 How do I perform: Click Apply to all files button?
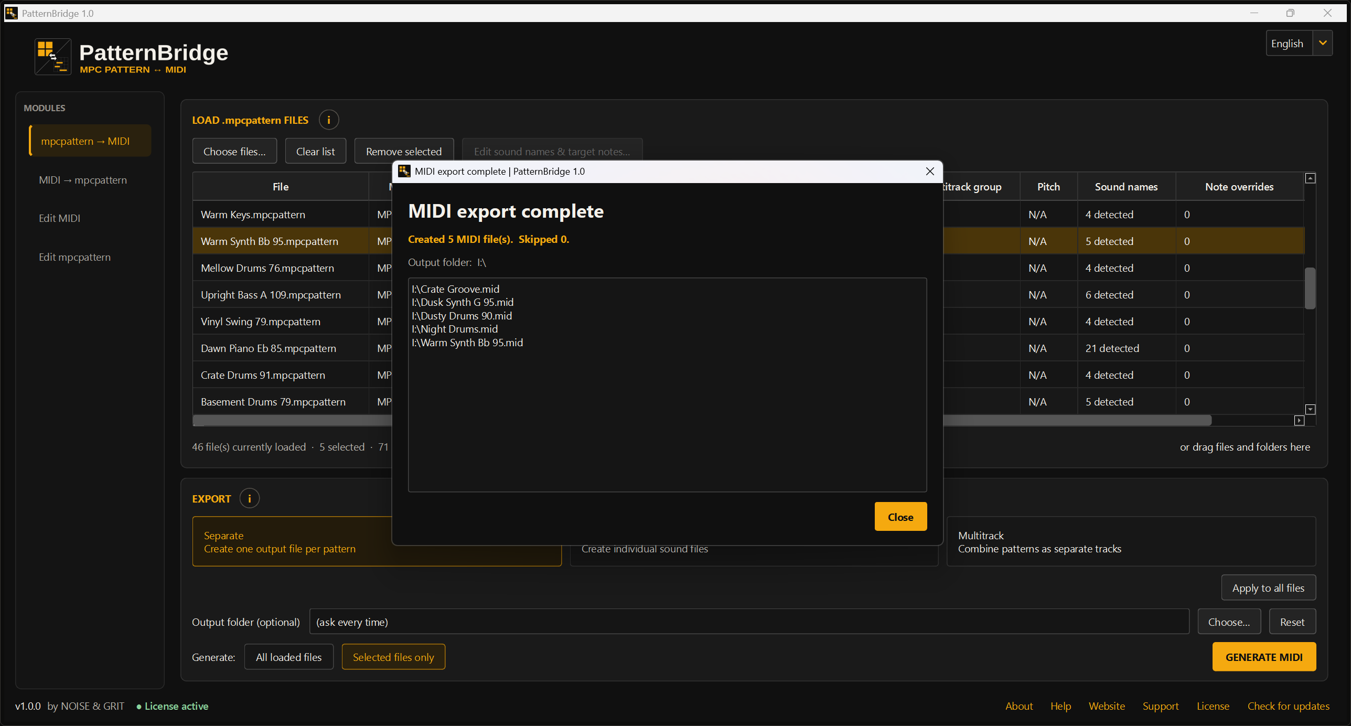point(1268,588)
